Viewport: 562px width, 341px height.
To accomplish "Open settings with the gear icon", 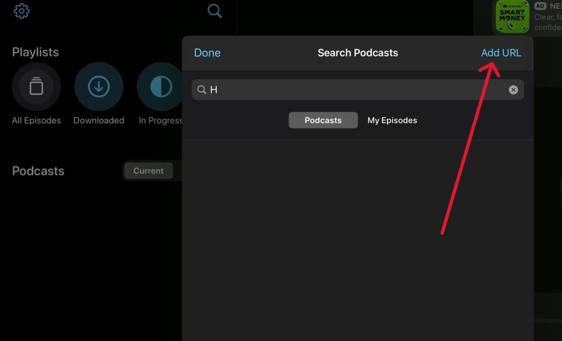I will point(21,11).
